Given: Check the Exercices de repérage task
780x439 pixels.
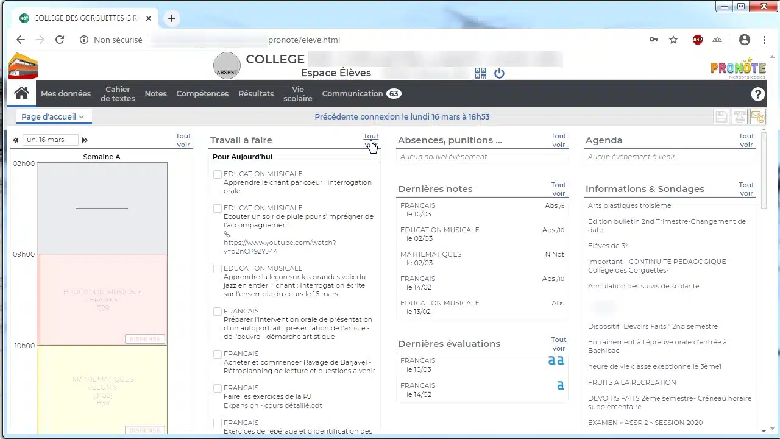Looking at the screenshot, I should (x=217, y=423).
